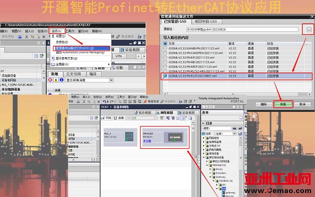Image resolution: width=315 pixels, height=197 pixels.
Task: Click right arrow of GSD list horizontal scrollbar
Action: (309, 94)
